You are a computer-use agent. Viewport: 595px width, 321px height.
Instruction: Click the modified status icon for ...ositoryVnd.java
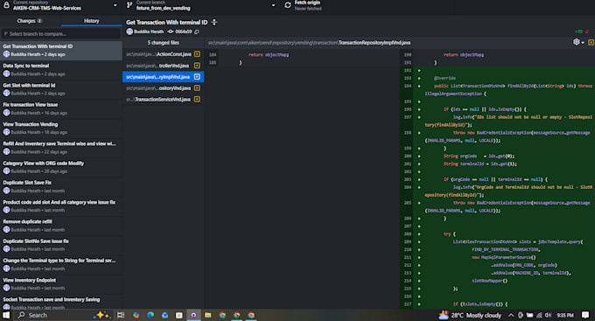coord(197,88)
